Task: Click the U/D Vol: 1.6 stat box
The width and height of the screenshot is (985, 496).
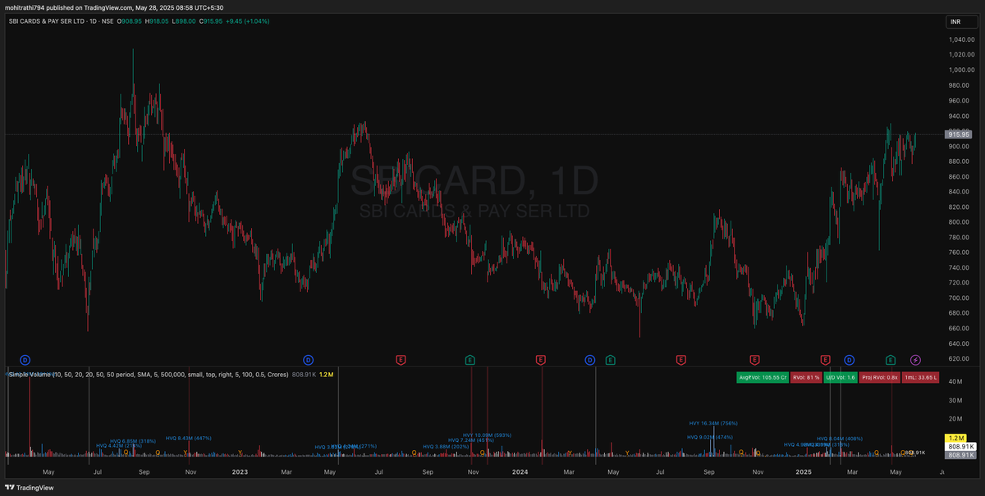Action: coord(841,377)
